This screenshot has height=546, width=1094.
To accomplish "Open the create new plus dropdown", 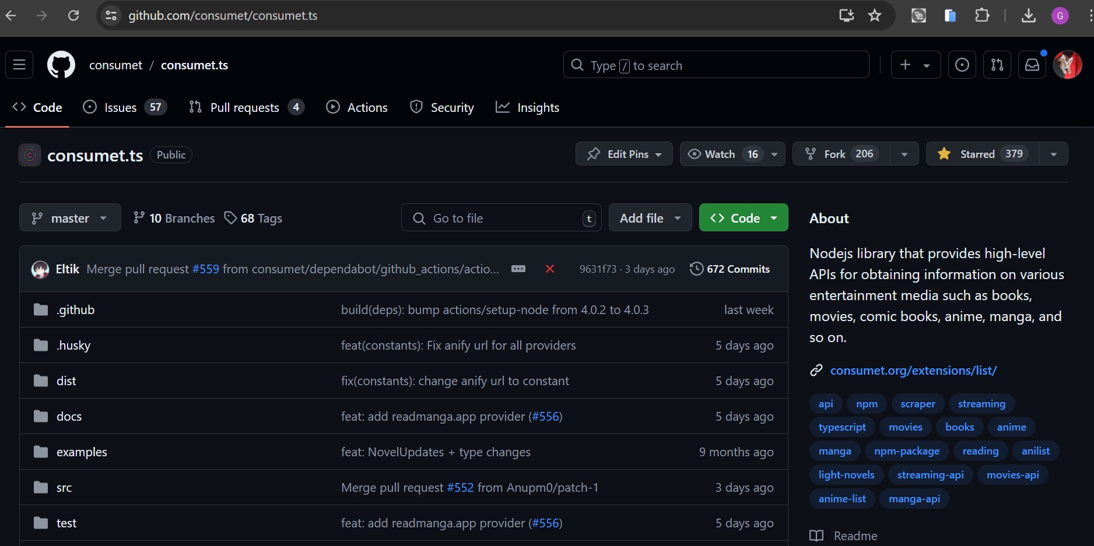I will [x=916, y=65].
